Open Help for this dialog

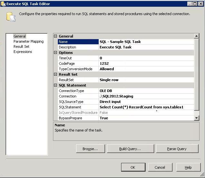click(188, 167)
